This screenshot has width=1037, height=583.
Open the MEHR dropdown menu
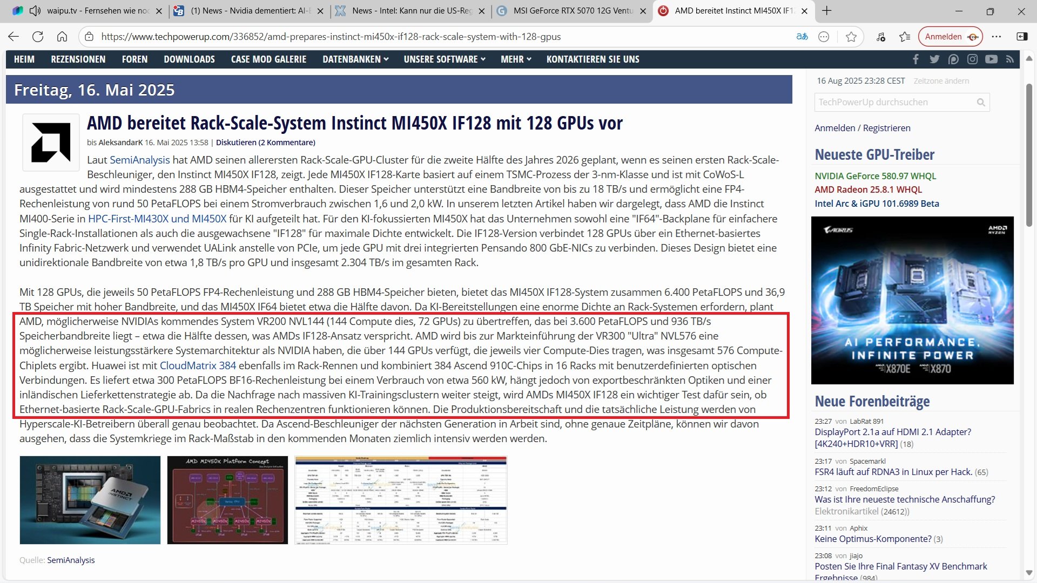click(516, 59)
